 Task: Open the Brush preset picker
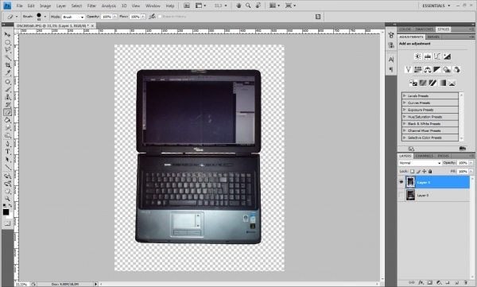tap(45, 17)
